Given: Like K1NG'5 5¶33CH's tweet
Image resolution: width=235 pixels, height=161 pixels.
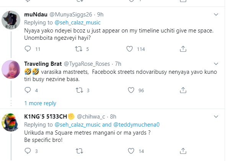Looking at the screenshot, I should 131,151.
